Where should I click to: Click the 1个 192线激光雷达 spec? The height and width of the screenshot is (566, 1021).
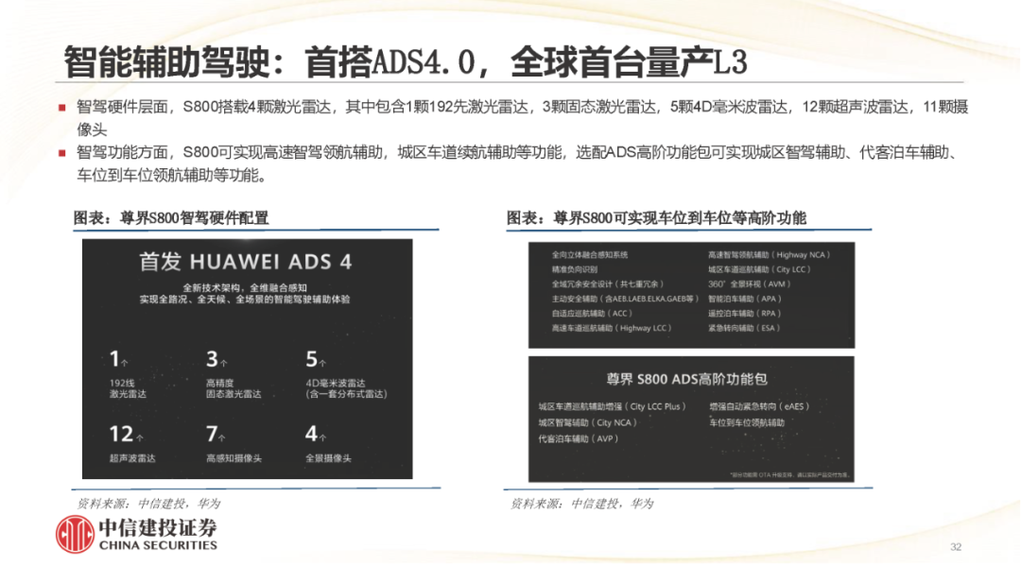[129, 374]
